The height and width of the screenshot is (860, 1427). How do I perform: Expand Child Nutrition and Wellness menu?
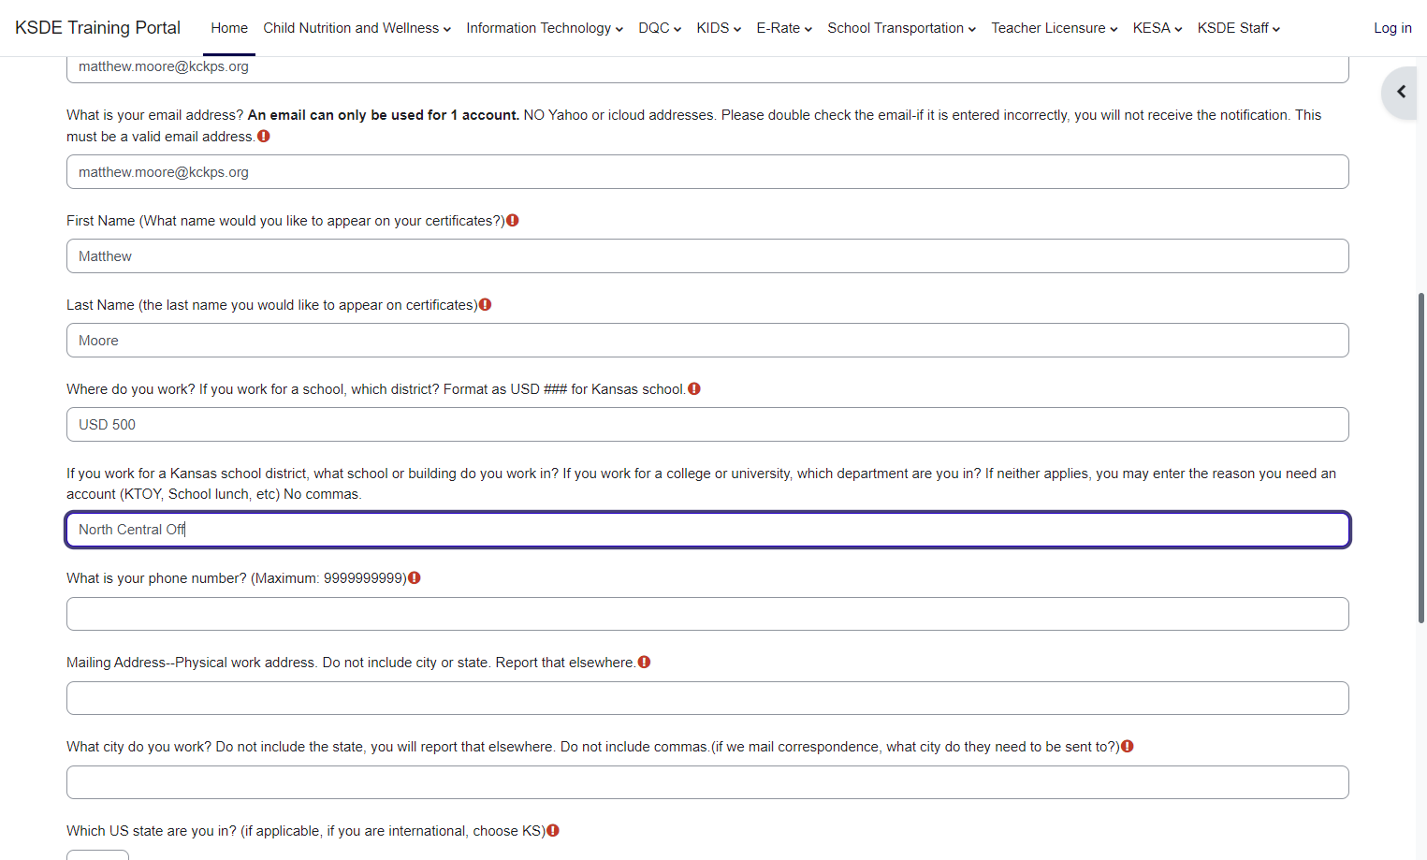point(357,28)
